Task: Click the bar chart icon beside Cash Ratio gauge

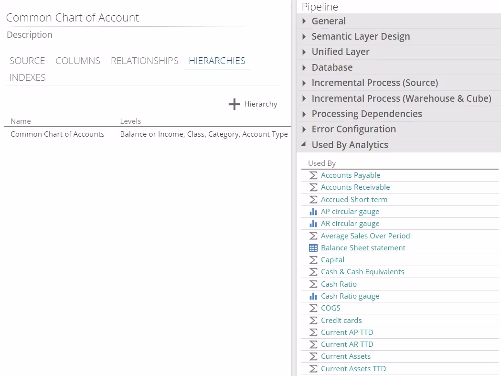Action: 313,296
